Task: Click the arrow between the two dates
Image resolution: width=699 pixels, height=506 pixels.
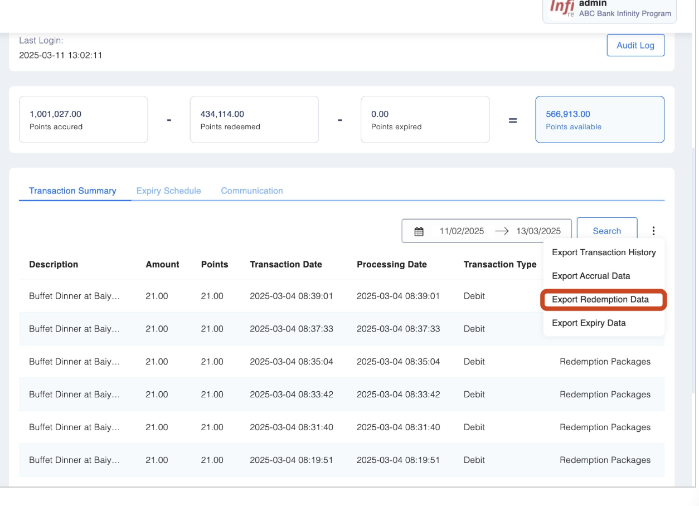Action: click(x=501, y=231)
